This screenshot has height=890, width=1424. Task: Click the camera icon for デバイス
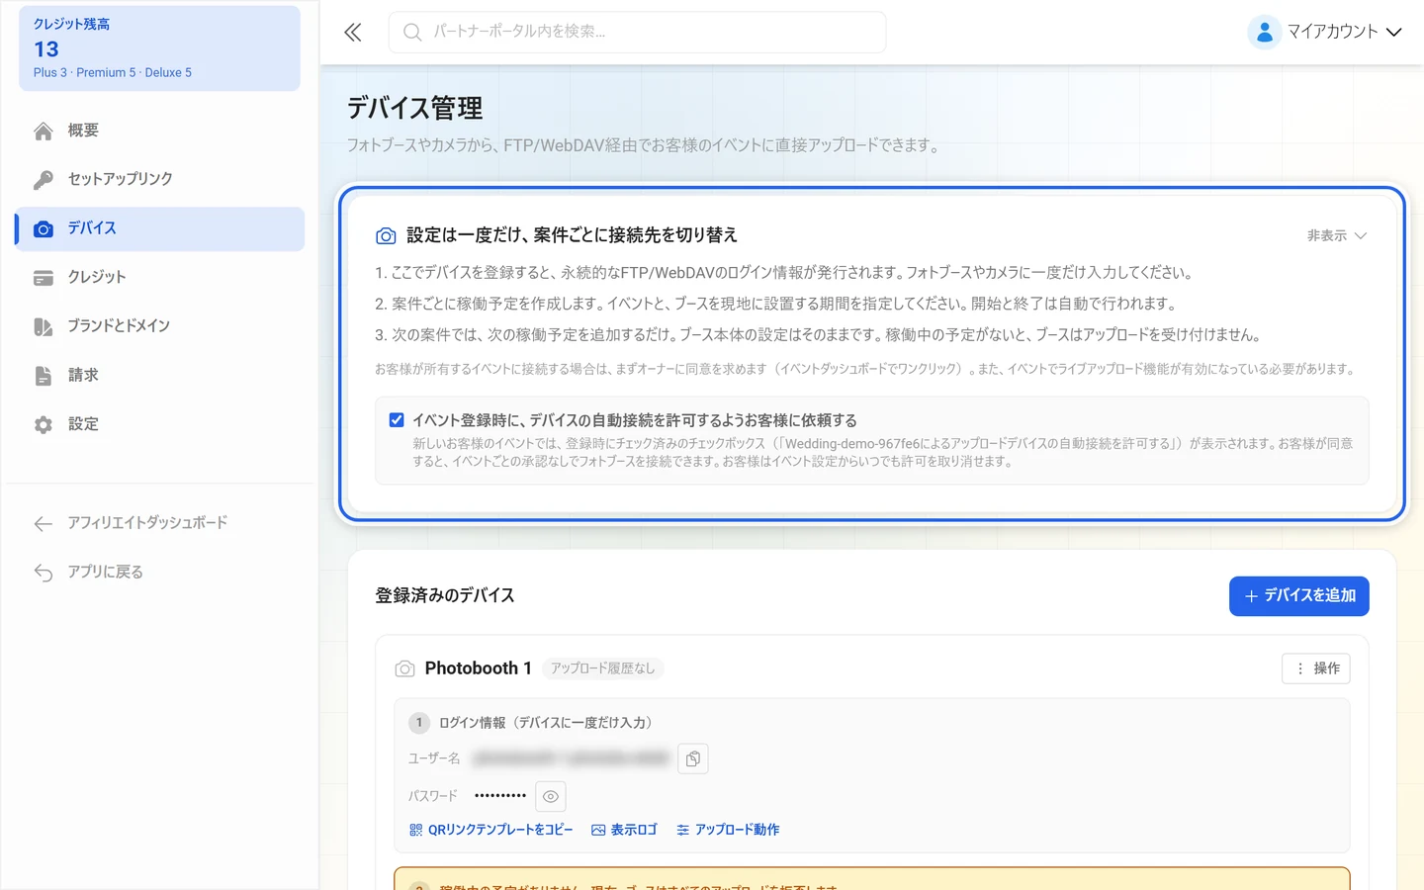click(x=44, y=228)
